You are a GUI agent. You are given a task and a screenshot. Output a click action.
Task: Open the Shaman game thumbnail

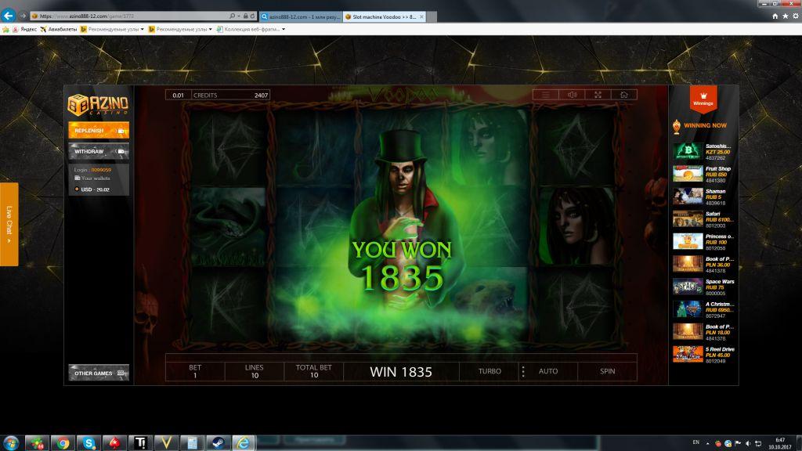tap(688, 197)
